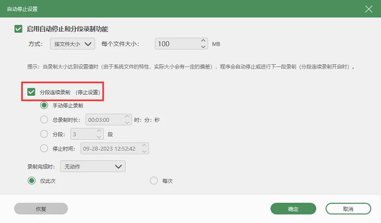Image resolution: width=381 pixels, height=223 pixels.
Task: Toggle 分段连续录制 checkbox
Action: tap(31, 92)
